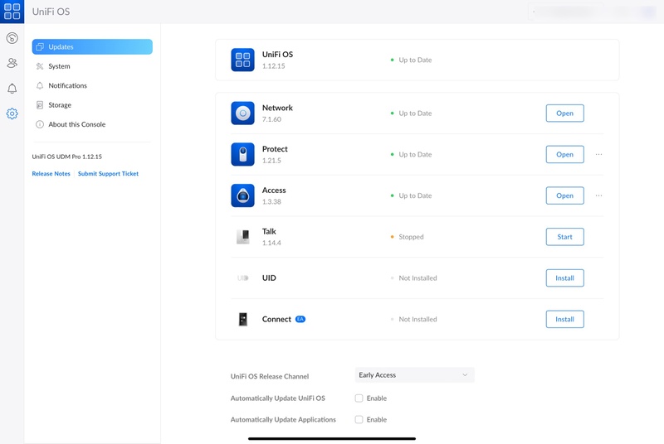Expand the UniFi OS Release Channel dropdown
Viewport: 664px width, 444px height.
(414, 375)
